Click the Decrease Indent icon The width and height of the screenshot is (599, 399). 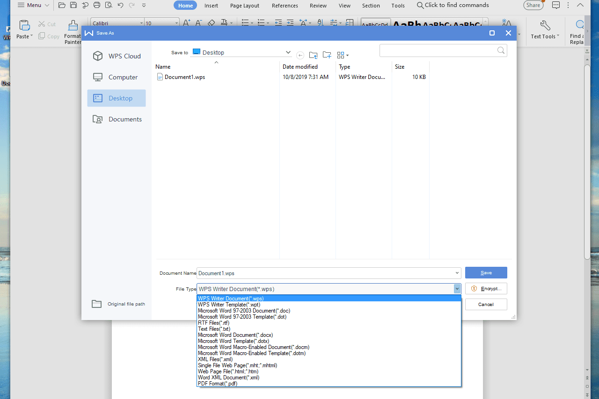pos(278,23)
